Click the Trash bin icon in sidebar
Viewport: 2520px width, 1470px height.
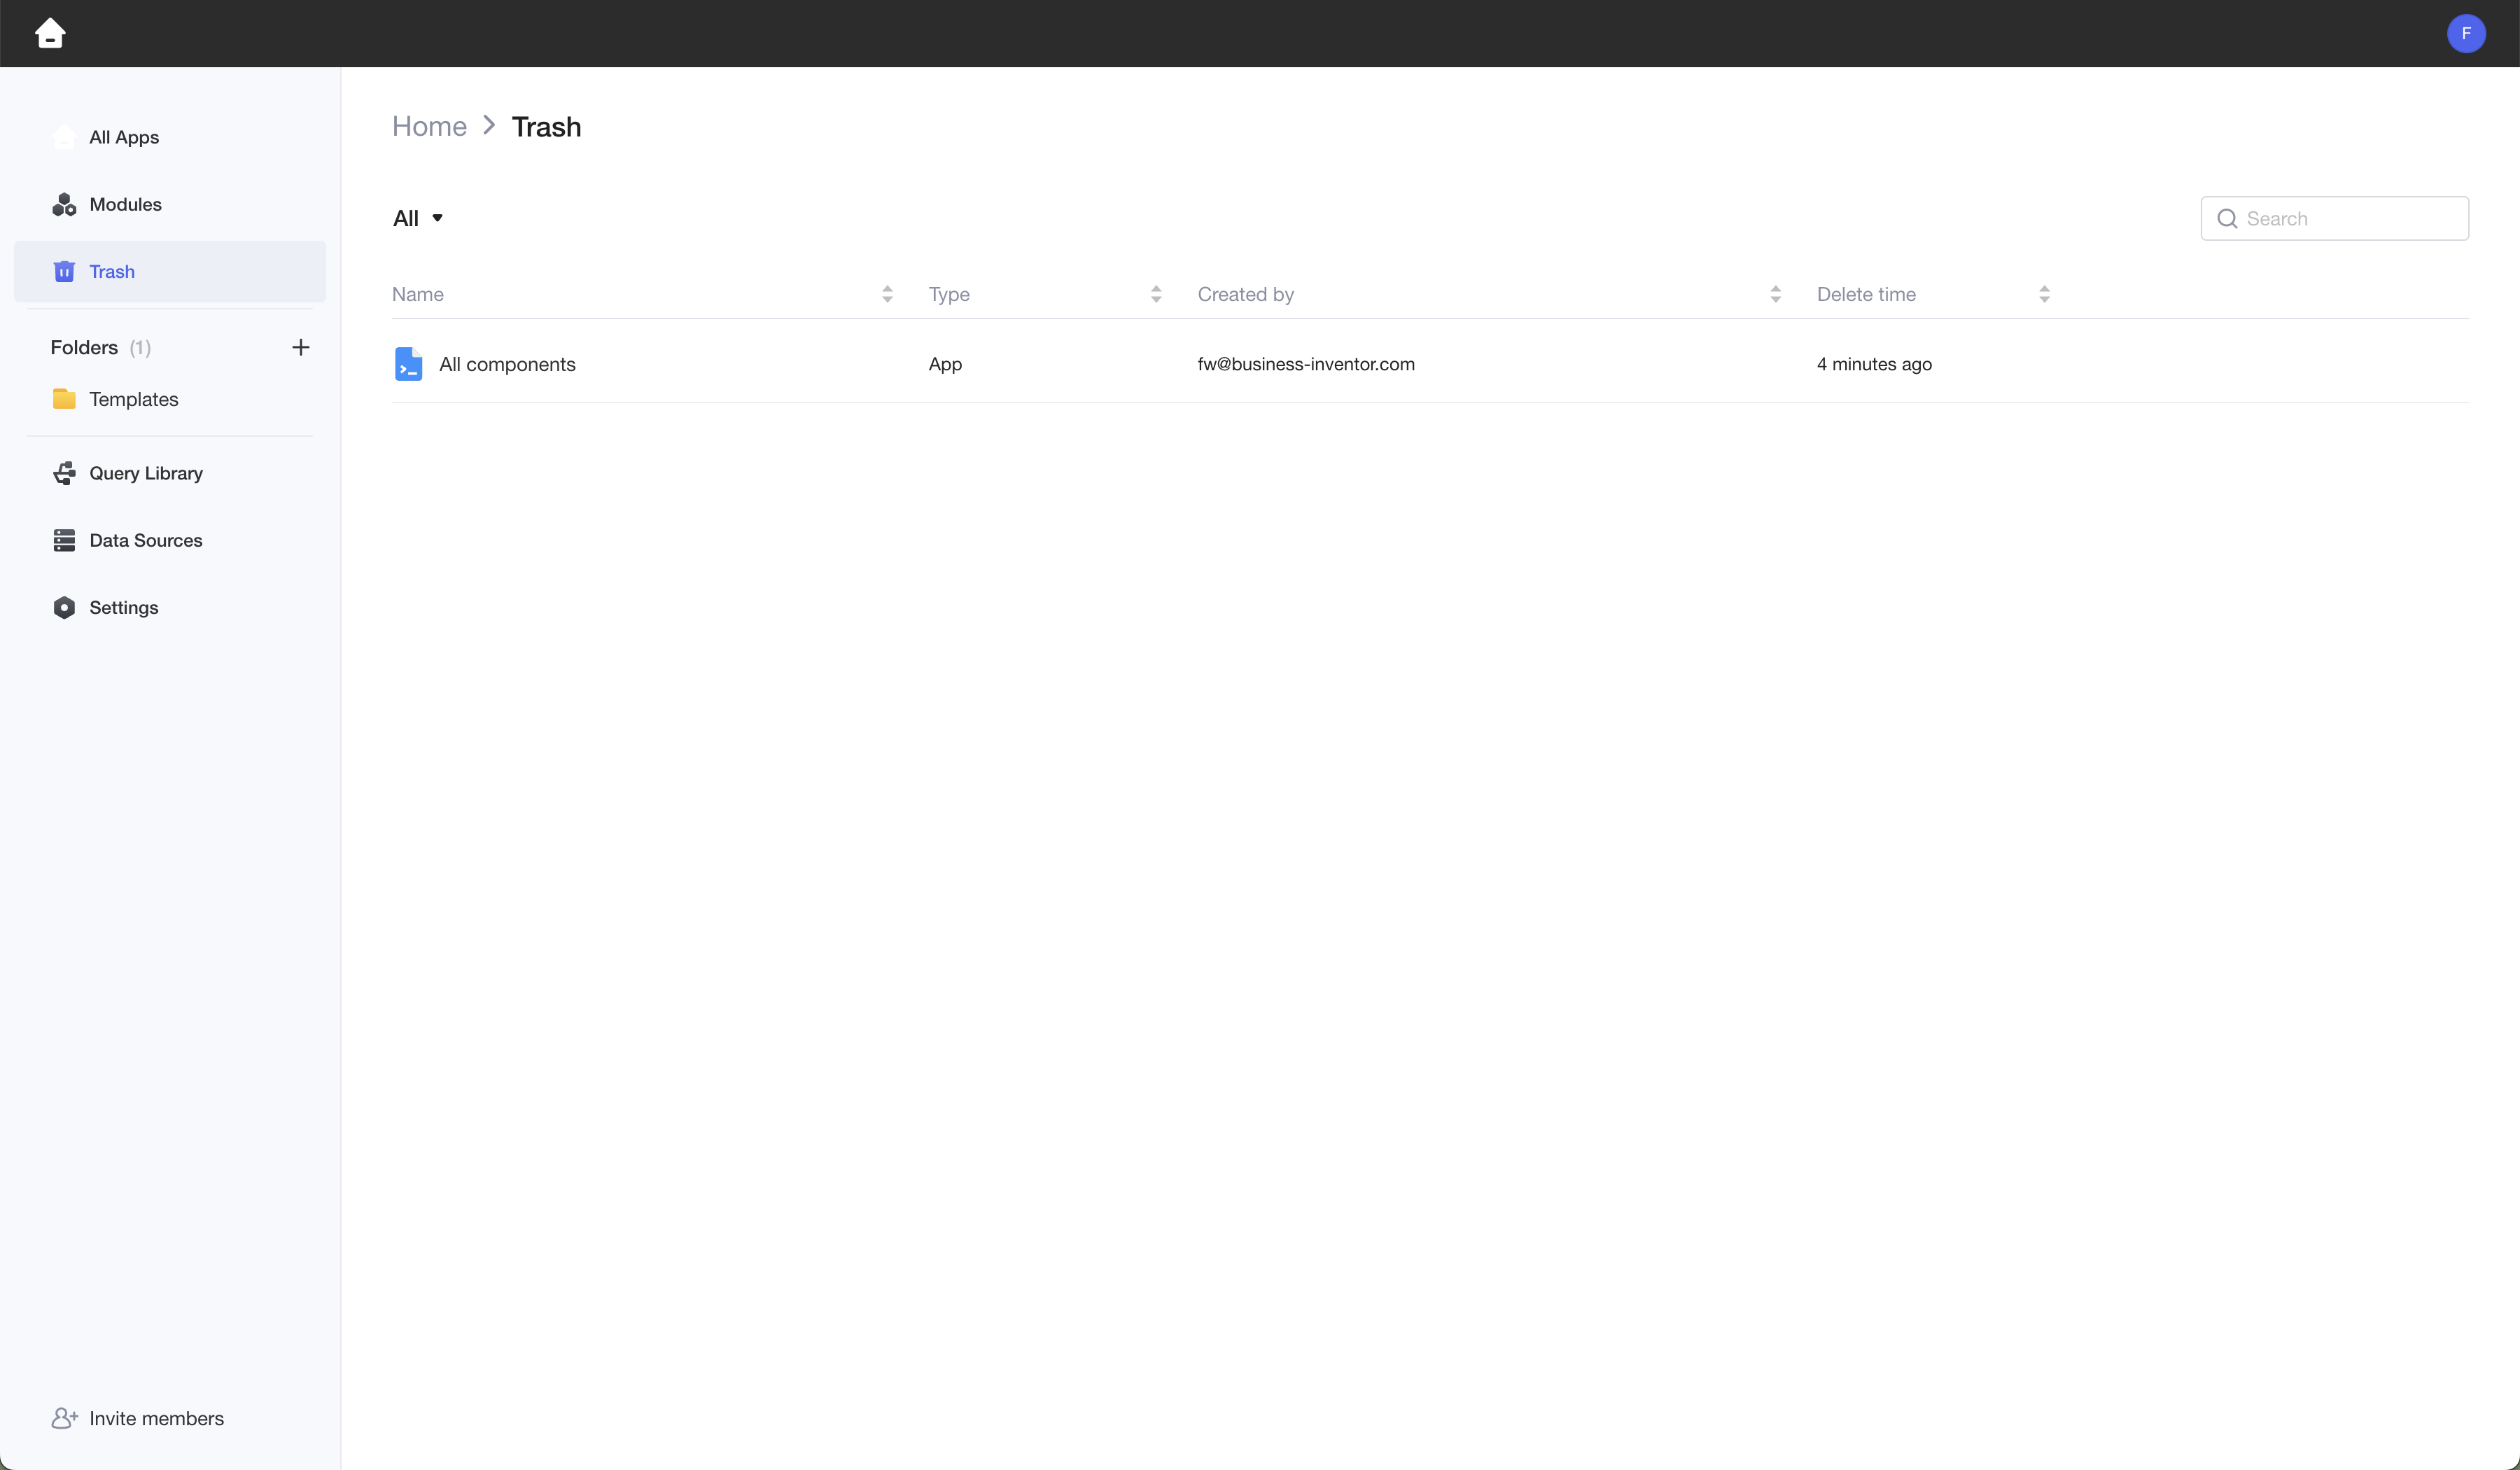coord(64,271)
